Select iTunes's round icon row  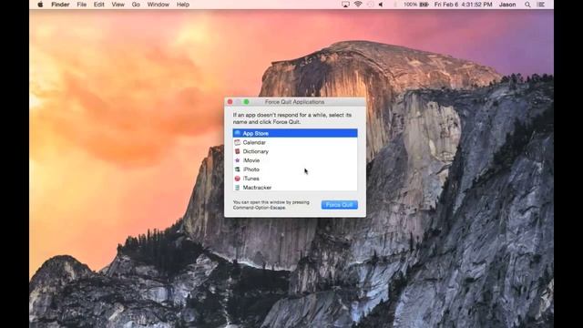295,179
